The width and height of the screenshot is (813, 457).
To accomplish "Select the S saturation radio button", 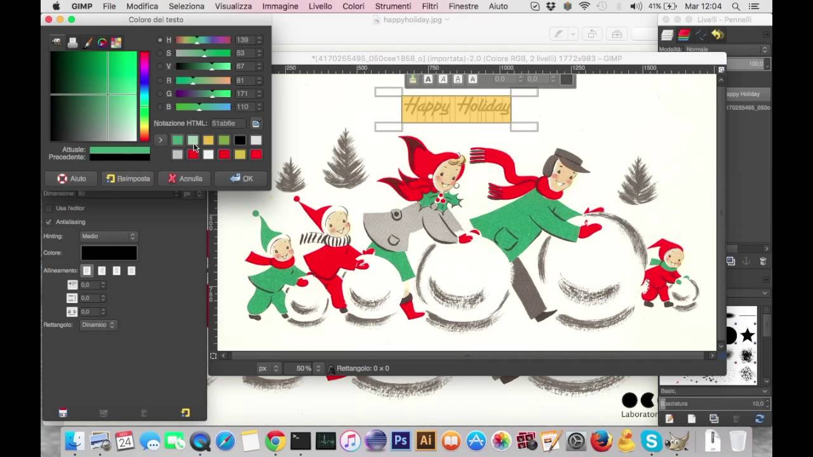I will click(160, 53).
